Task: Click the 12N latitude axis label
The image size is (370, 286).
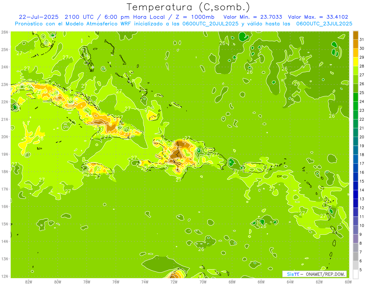Action: [x=4, y=276]
